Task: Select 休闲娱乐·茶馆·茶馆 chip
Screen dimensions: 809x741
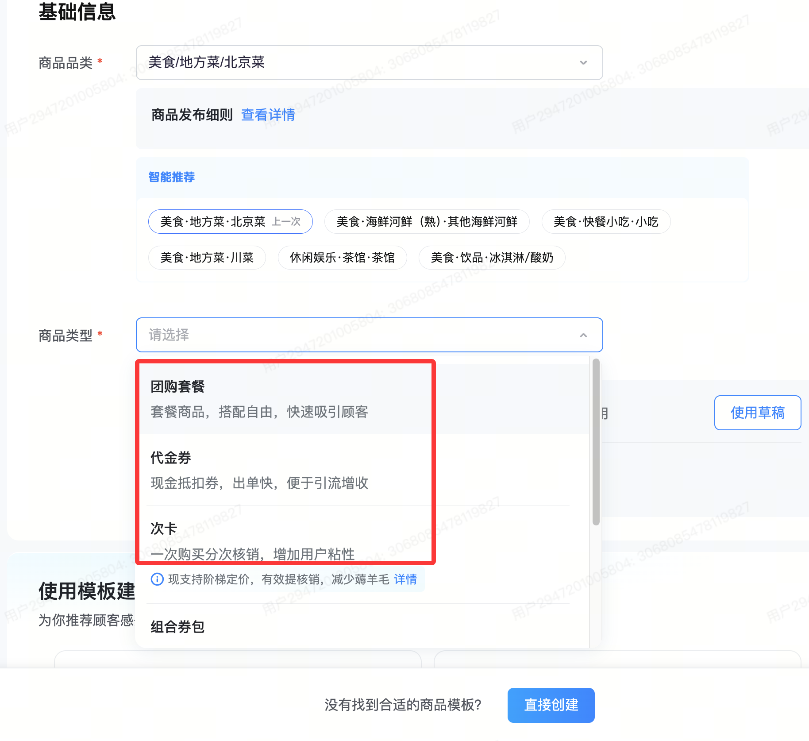Action: tap(342, 257)
